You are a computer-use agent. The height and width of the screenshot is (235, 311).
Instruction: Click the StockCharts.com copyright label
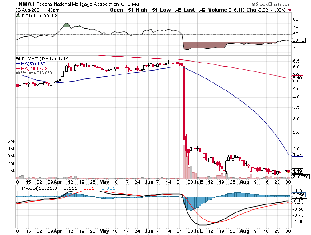coord(271,4)
